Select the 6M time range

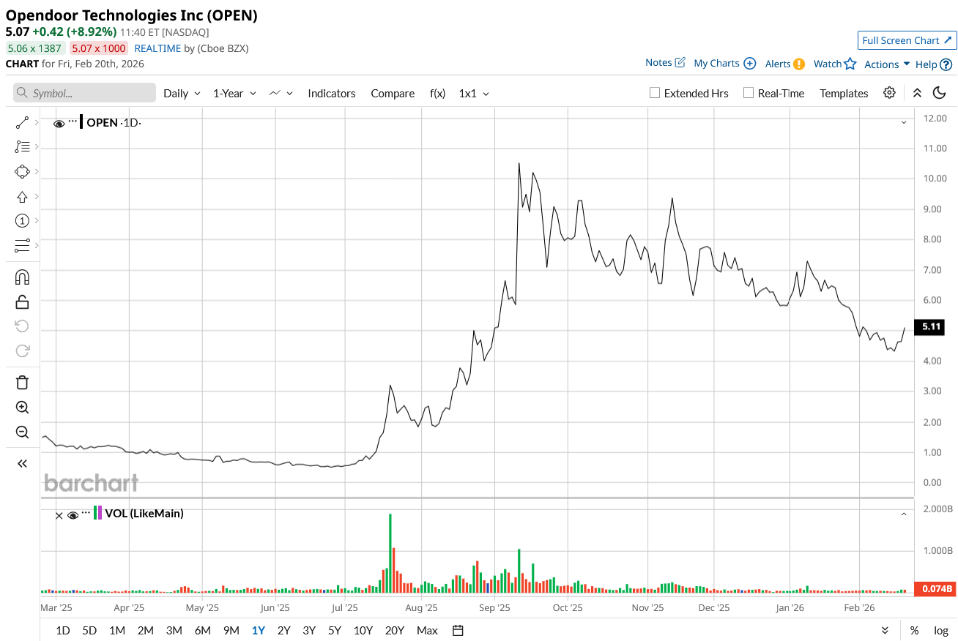click(x=202, y=631)
